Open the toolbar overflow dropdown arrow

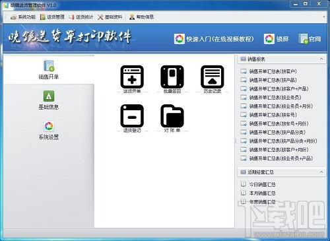pos(324,17)
